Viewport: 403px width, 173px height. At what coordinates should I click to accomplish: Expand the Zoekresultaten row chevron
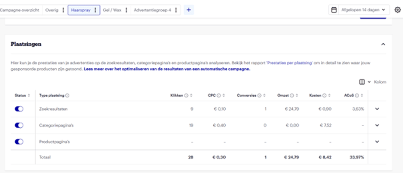pyautogui.click(x=377, y=109)
